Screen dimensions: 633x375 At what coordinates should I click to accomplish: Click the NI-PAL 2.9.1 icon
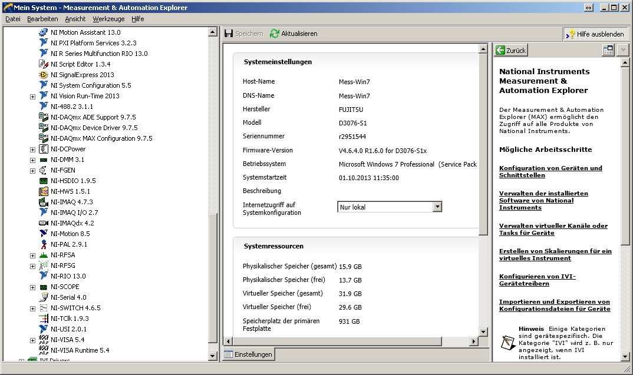[x=43, y=244]
